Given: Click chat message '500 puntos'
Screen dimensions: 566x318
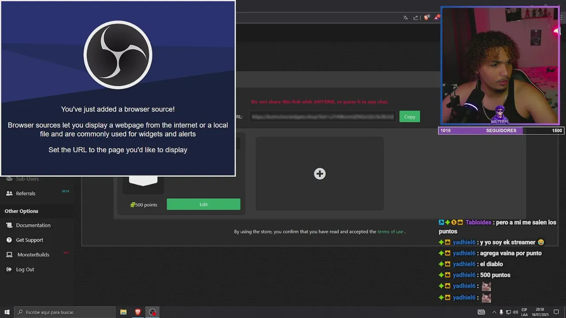Looking at the screenshot, I should [x=495, y=275].
